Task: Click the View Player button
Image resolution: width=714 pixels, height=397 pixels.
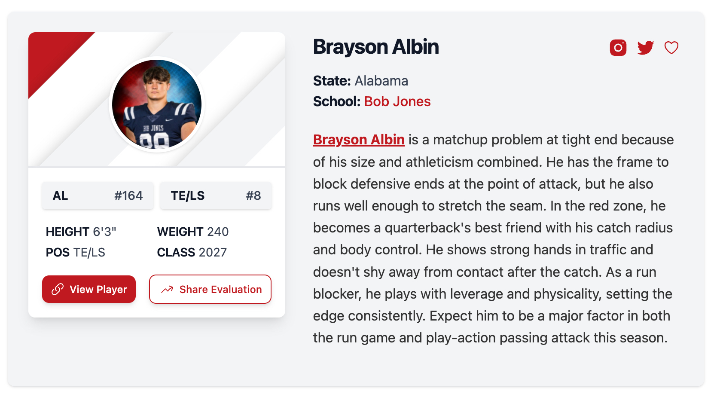Action: tap(89, 289)
